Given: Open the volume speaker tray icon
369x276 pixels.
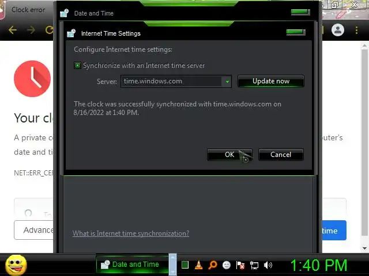Looking at the screenshot, I should click(x=268, y=265).
